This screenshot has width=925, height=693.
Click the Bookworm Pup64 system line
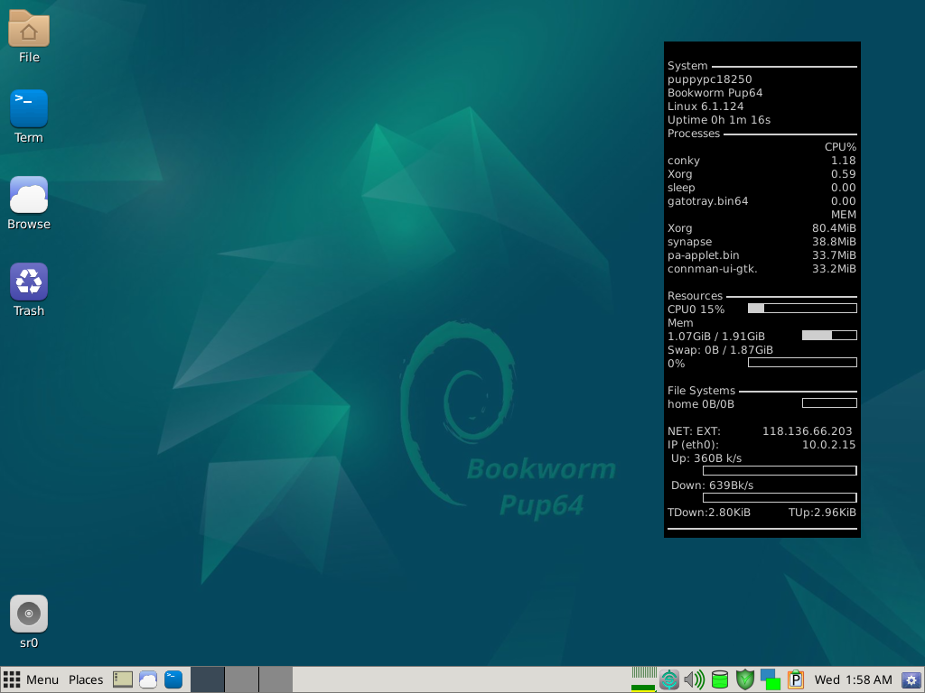715,93
